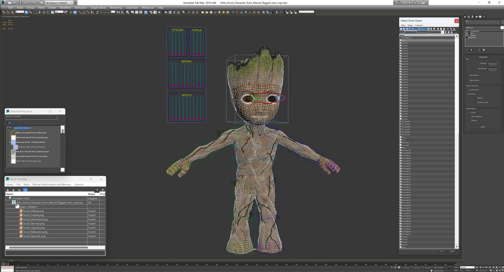Click Cancel in Select From Scene dialog
Screen dimensions: 504x272
(x=452, y=251)
